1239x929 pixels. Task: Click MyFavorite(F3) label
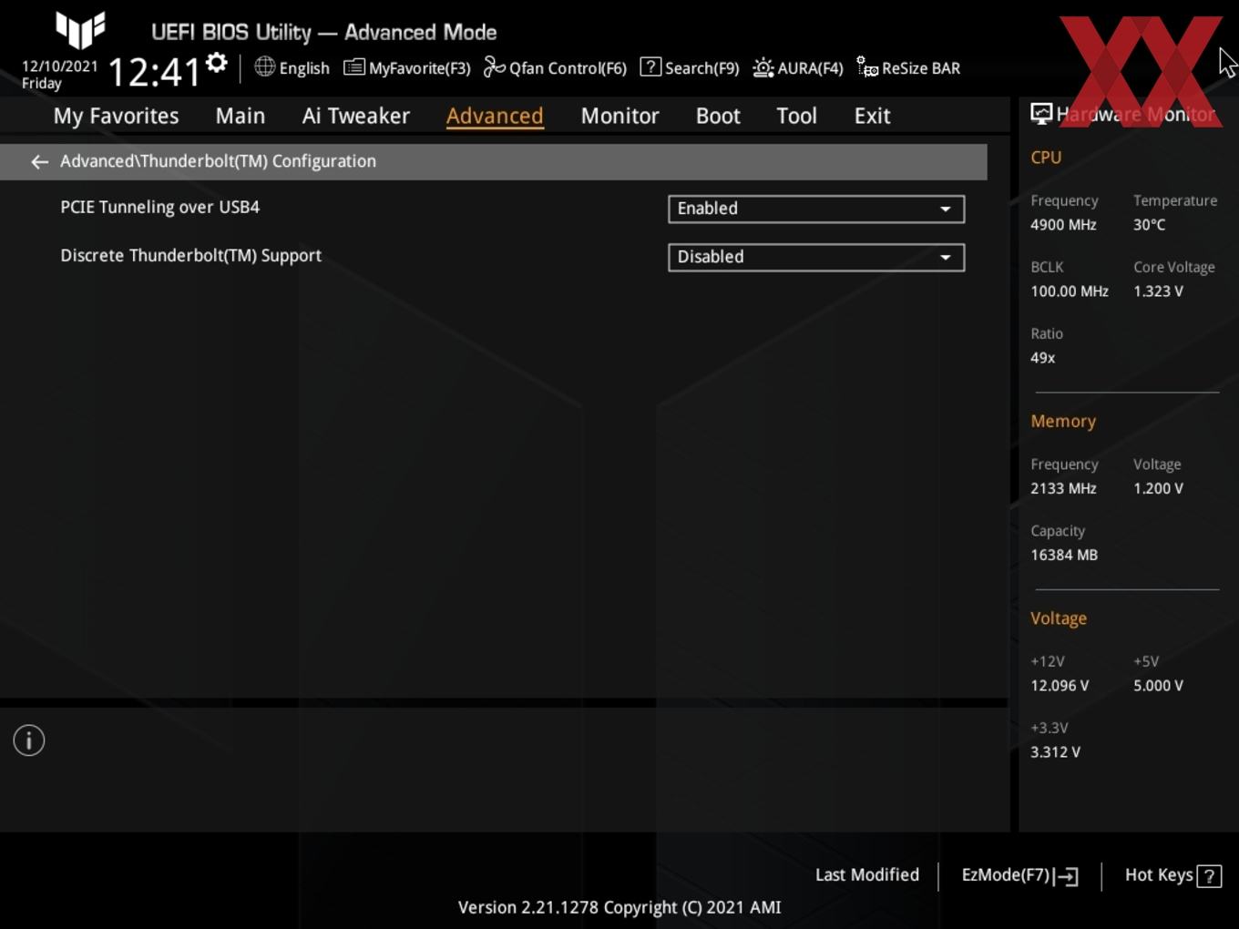coord(419,68)
